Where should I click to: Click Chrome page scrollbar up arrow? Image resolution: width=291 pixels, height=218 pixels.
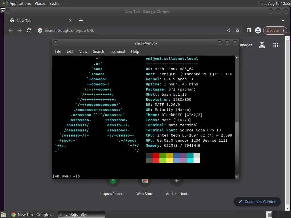pyautogui.click(x=287, y=38)
